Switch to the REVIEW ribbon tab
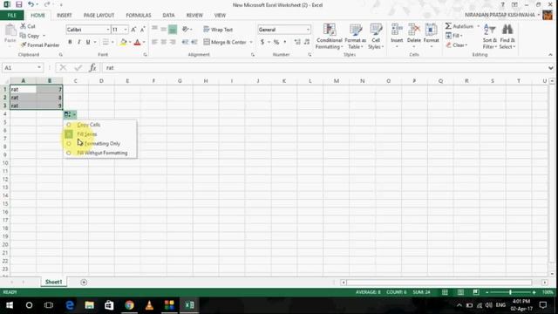This screenshot has width=558, height=314. click(194, 16)
